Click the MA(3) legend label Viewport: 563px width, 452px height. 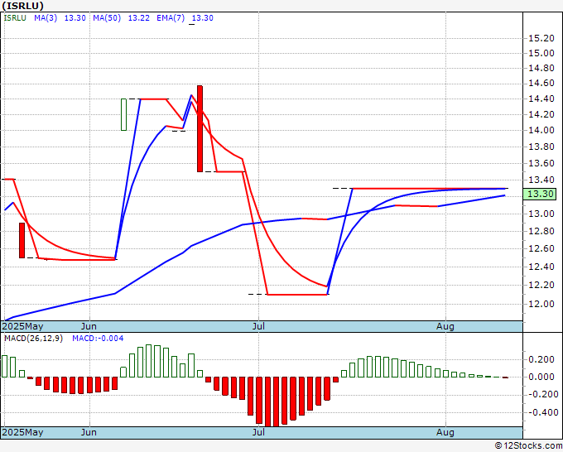point(46,18)
